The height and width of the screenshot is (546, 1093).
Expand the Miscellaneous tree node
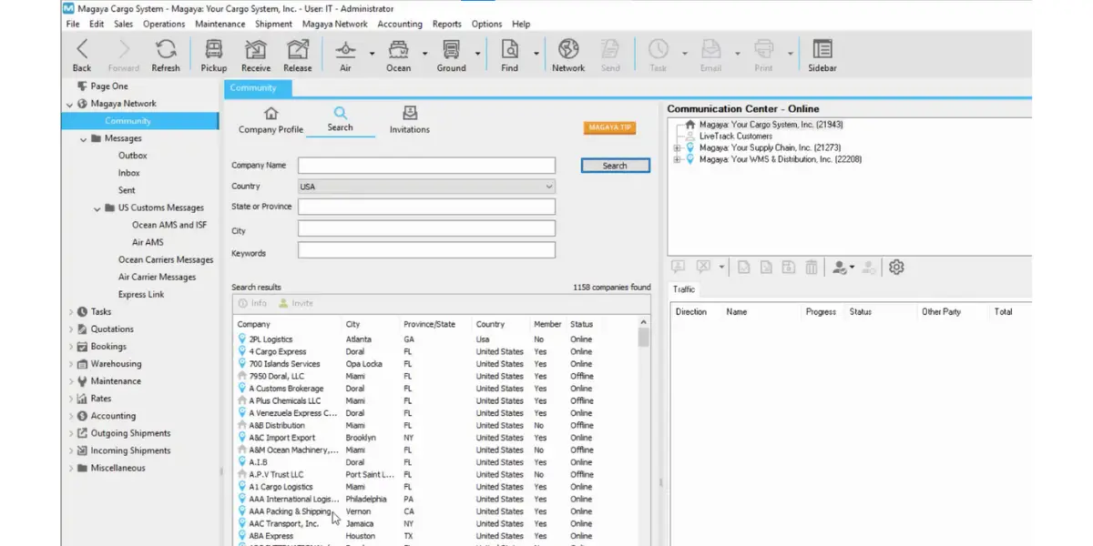pos(70,468)
